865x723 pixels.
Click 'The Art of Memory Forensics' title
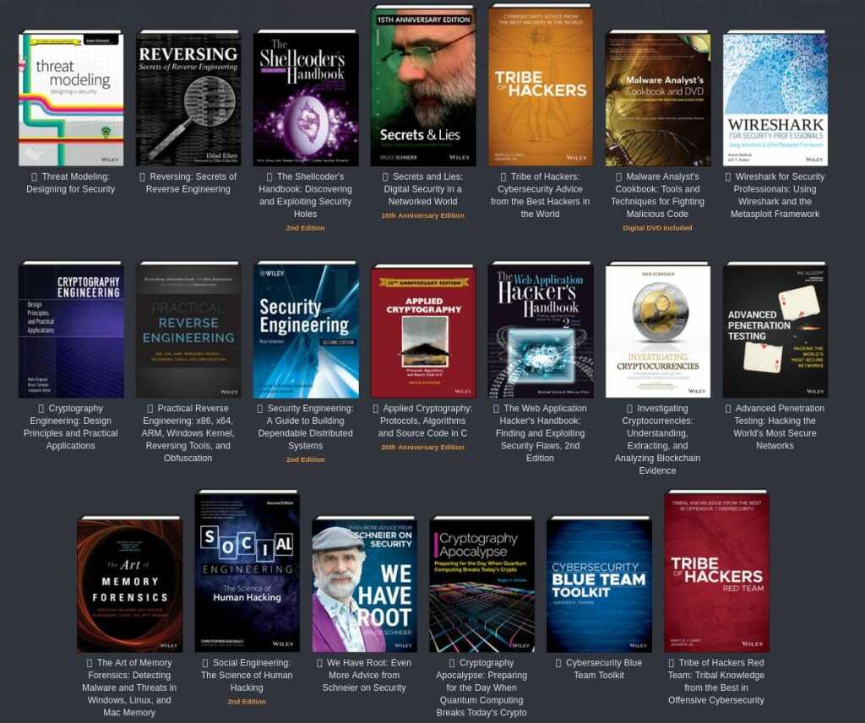click(x=129, y=688)
